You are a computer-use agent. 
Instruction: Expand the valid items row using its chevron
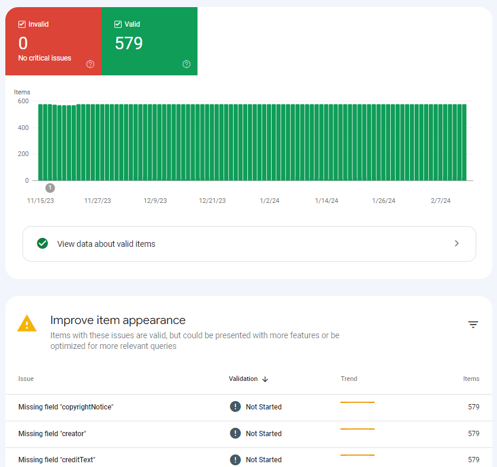pos(457,243)
